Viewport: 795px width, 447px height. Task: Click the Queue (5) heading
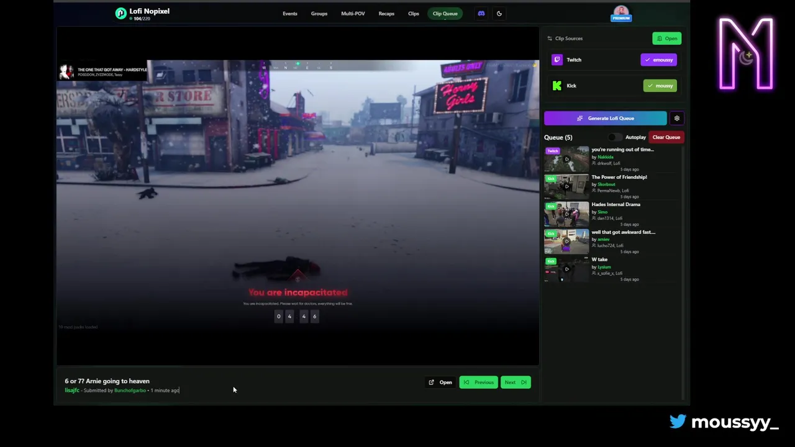pos(558,137)
